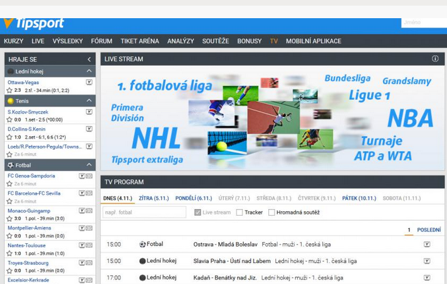
Task: Open the tracker icon for FC Genoa-Sampdoria
Action: click(x=89, y=176)
